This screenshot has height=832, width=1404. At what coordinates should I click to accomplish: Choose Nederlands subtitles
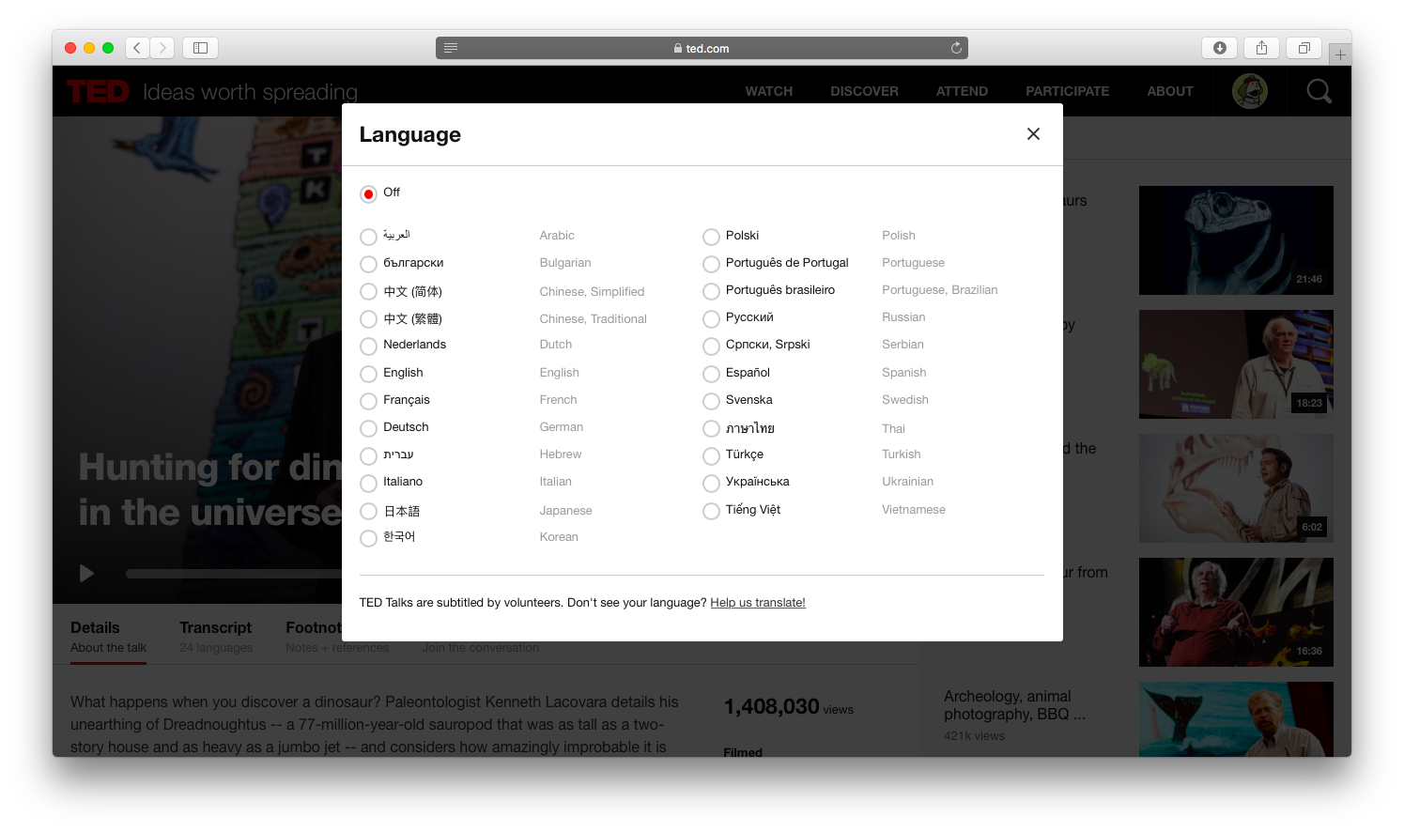click(x=369, y=347)
